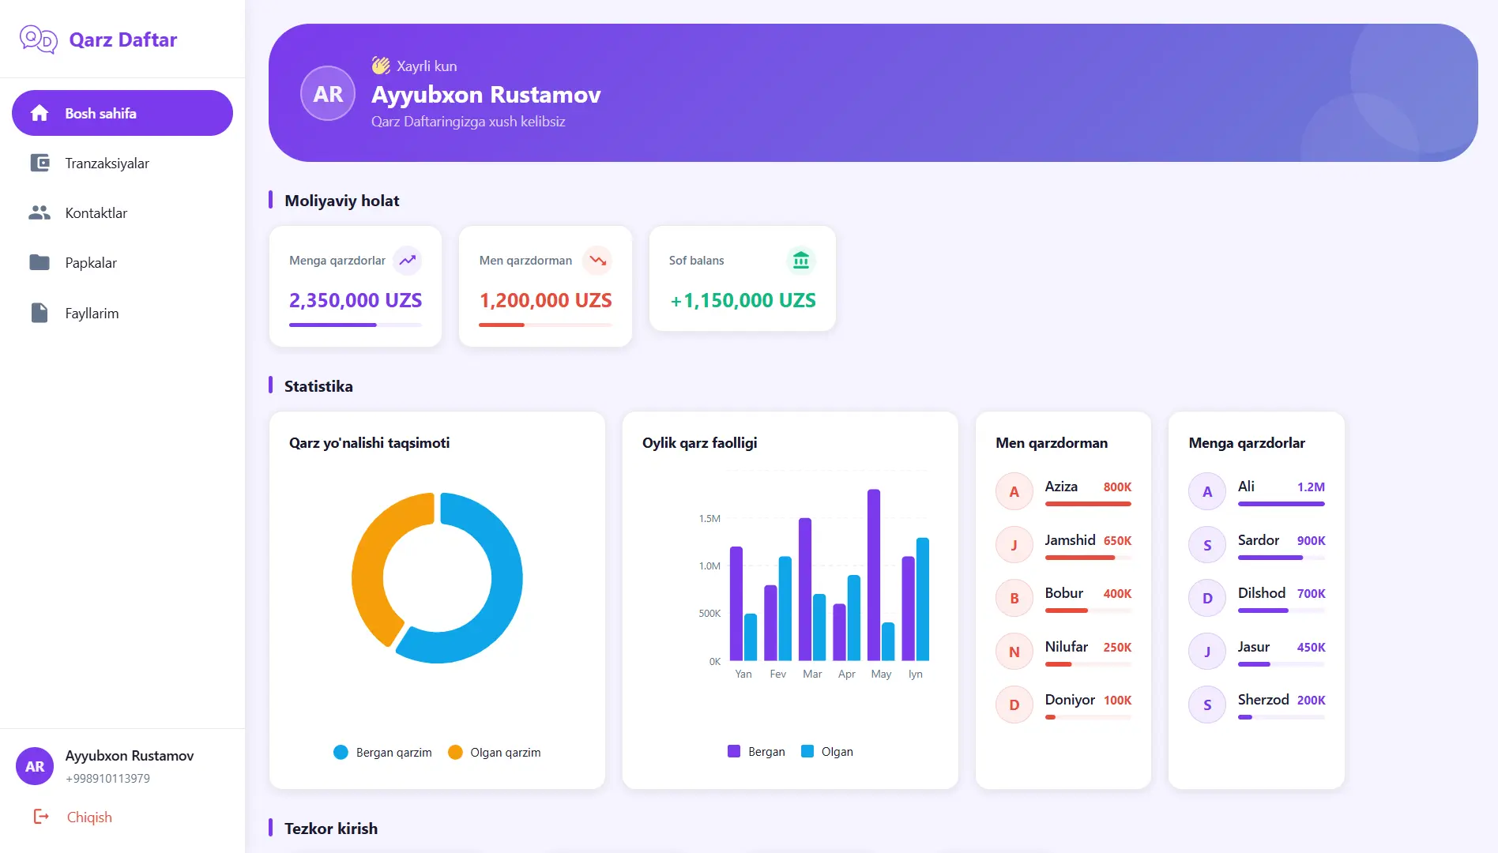Toggle the Bergan qarzim legend in donut chart
The height and width of the screenshot is (853, 1498).
pyautogui.click(x=383, y=752)
